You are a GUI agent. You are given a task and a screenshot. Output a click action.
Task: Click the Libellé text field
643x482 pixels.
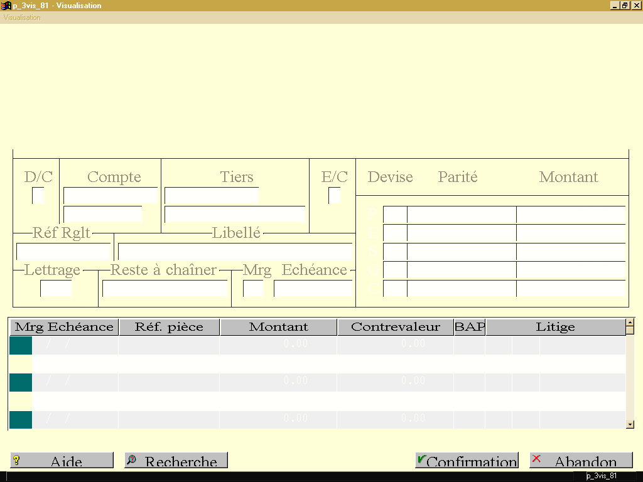coord(235,251)
